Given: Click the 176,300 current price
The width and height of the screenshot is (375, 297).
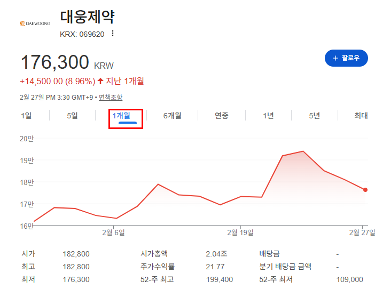Looking at the screenshot, I should coord(55,62).
